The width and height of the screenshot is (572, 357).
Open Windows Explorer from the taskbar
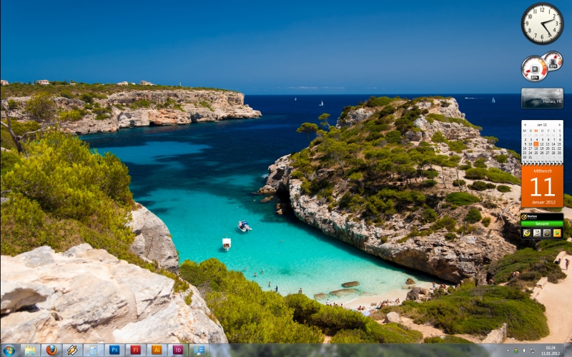coord(30,350)
